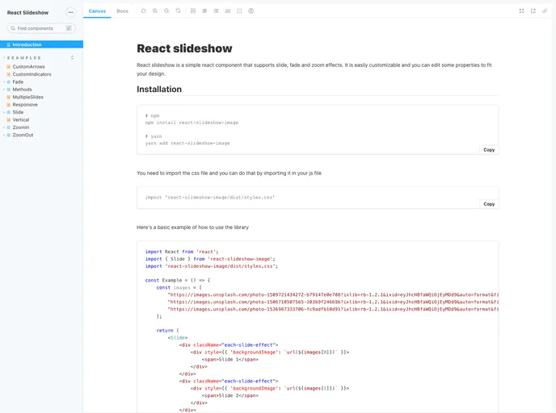Click the reset zoom icon
Screen dimensions: 556x413
pos(178,11)
